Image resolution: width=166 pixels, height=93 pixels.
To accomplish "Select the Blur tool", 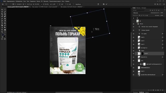I will 5,23.
